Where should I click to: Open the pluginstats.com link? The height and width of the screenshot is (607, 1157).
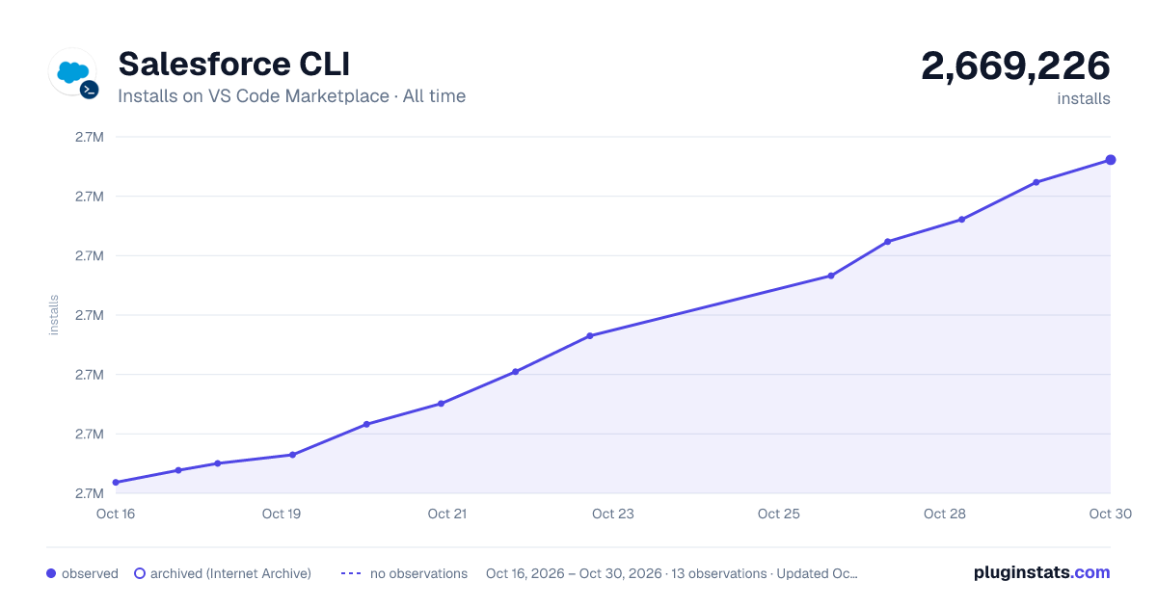pos(1041,572)
